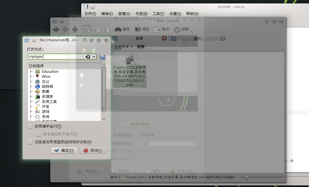This screenshot has width=309, height=187.
Task: Close the 视频 tab
Action: click(164, 38)
